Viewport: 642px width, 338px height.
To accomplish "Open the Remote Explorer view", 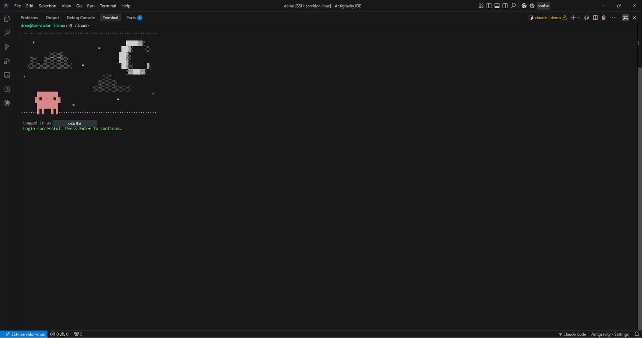I will click(x=7, y=75).
